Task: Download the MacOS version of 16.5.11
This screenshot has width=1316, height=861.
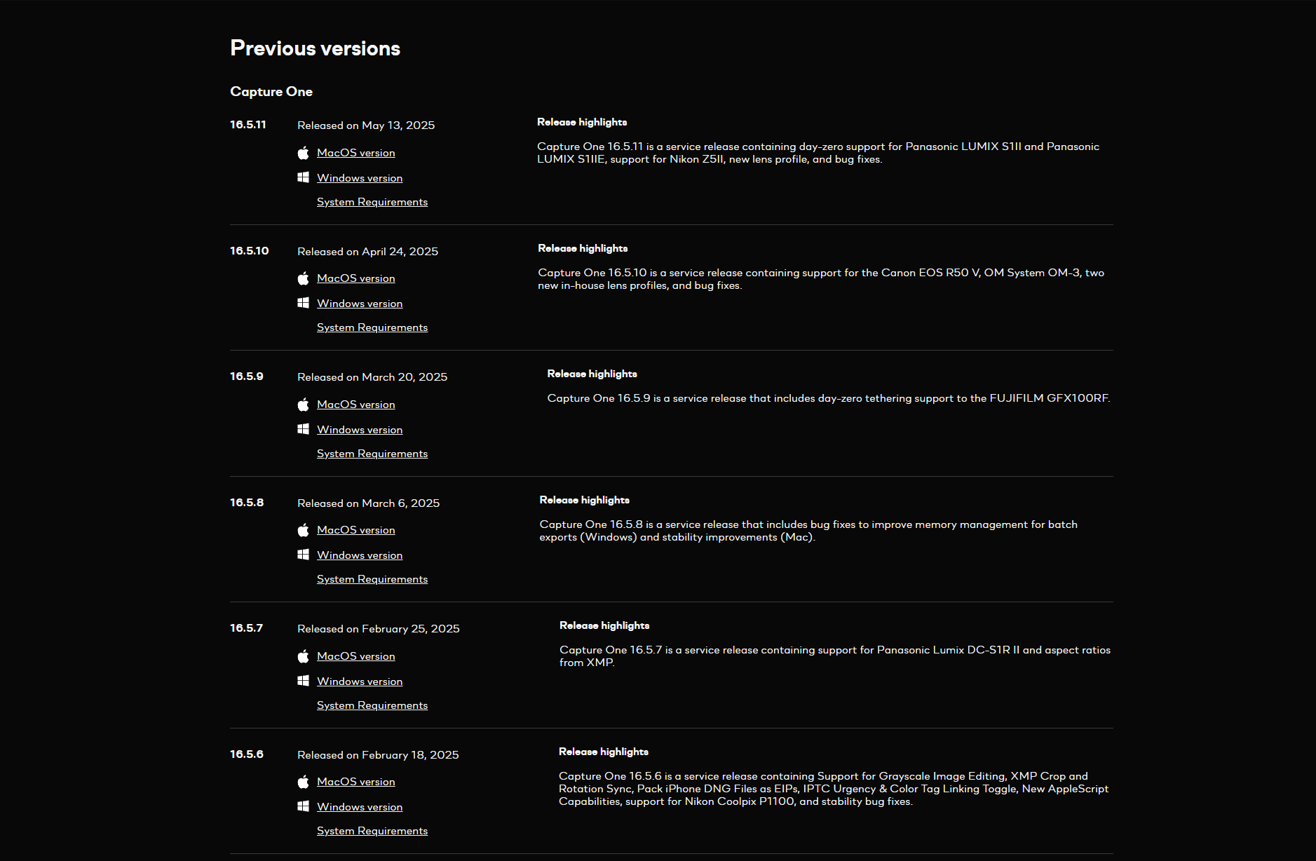Action: pyautogui.click(x=355, y=153)
